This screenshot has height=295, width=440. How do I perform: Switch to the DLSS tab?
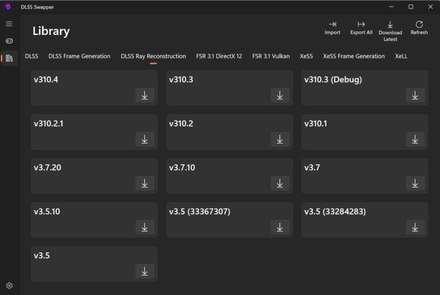coord(32,56)
